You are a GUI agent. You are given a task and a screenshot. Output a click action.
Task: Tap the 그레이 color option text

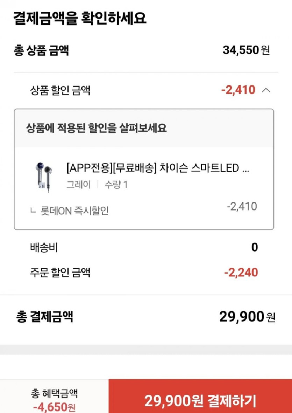click(78, 185)
